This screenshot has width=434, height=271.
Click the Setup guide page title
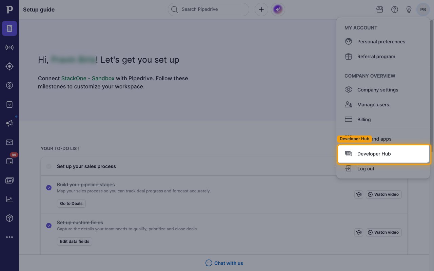tap(39, 9)
